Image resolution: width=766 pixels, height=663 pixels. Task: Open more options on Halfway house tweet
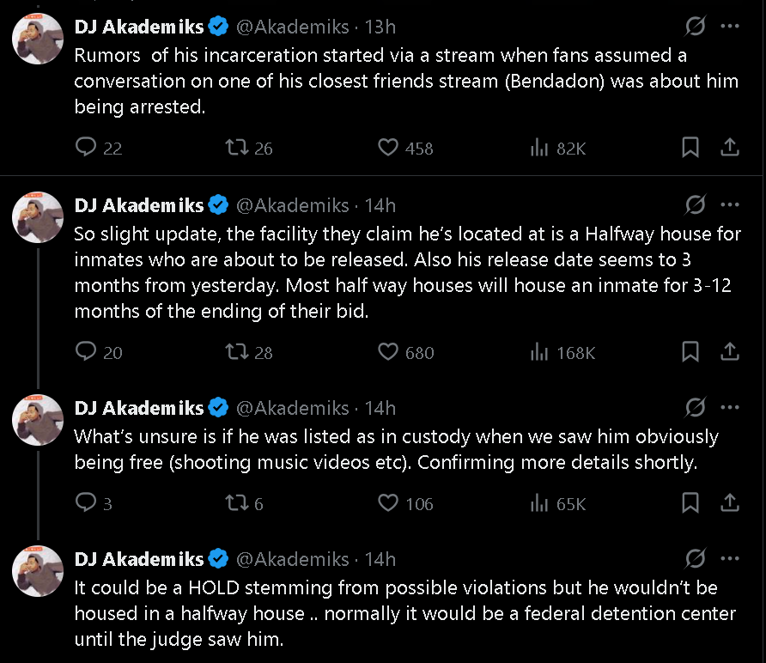(730, 205)
